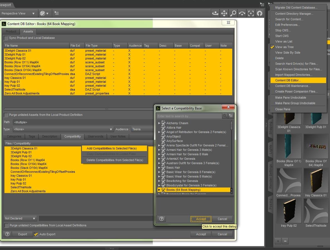This screenshot has height=250, width=330.
Task: Expand the Alchemy Chasm tree item
Action: 159,123
